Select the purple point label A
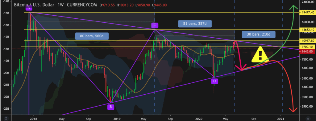This screenshot has height=121, width=316. point(29,8)
